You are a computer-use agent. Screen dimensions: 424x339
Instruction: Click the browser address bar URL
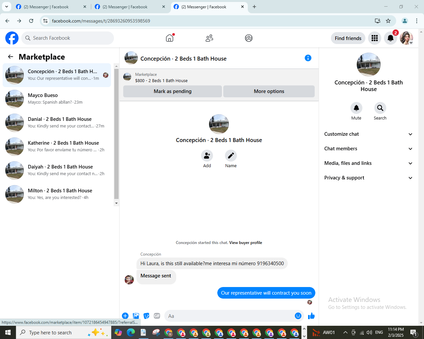[x=101, y=21]
